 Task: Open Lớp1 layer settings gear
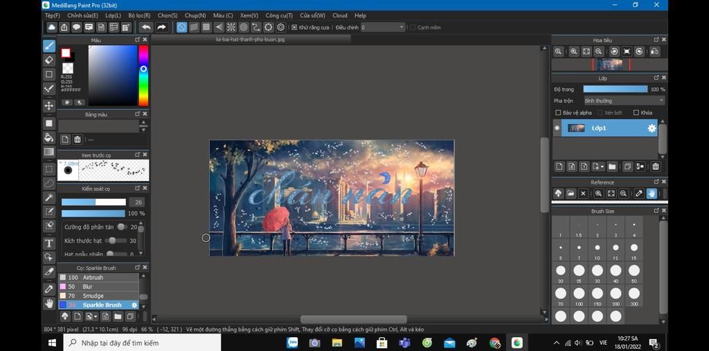652,128
